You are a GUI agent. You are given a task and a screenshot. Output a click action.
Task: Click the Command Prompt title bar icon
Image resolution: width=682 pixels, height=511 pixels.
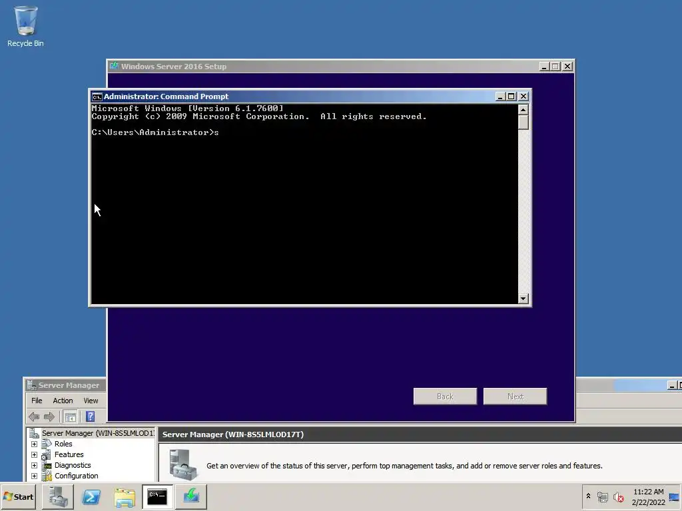97,96
